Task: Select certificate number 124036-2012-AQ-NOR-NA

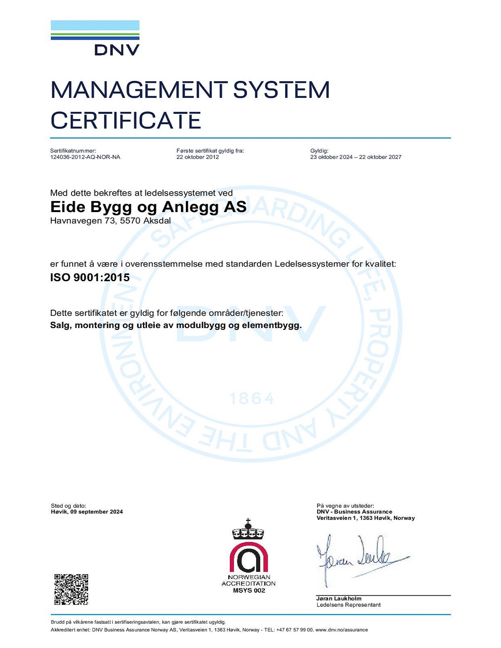Action: (85, 157)
